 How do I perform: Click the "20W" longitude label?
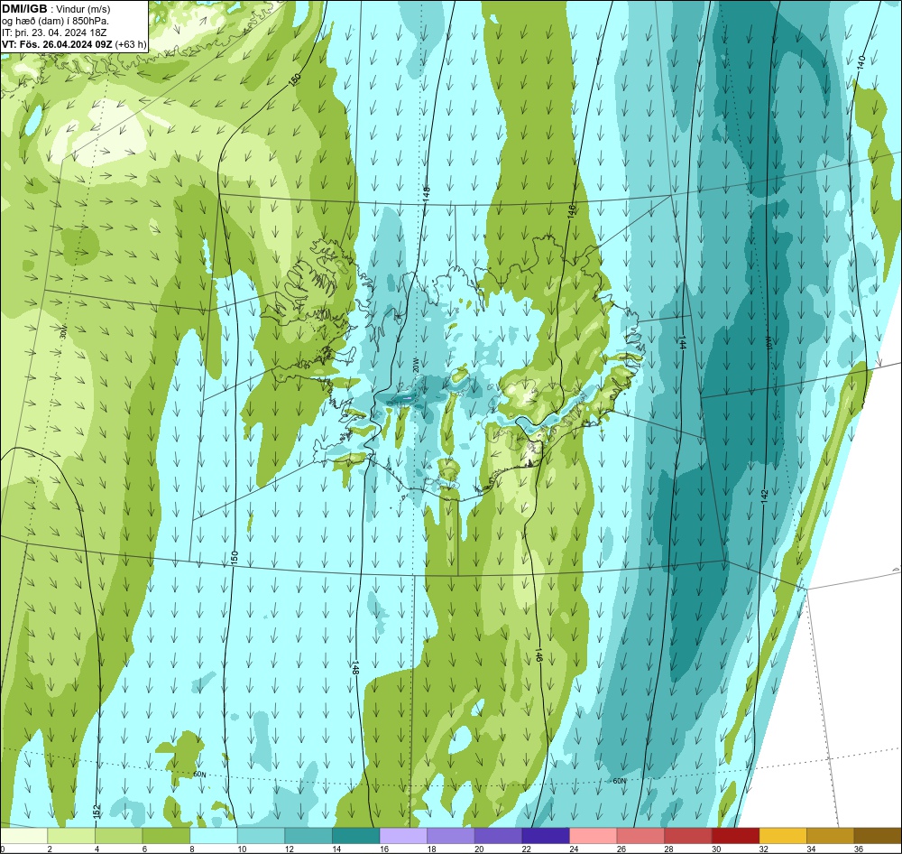click(x=415, y=365)
